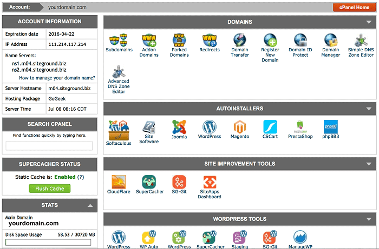
Task: Open Simple DNS Zone Editor
Action: (361, 45)
